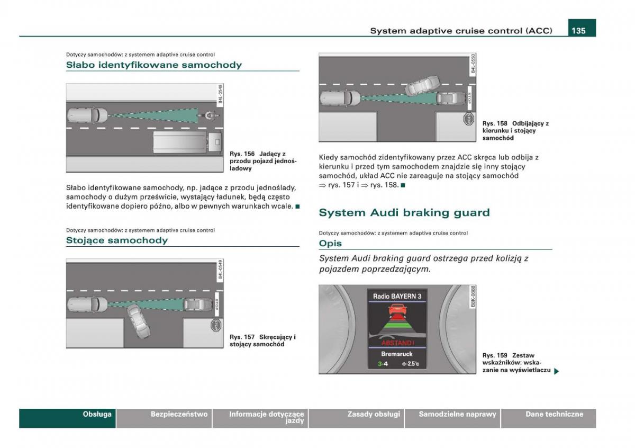Image resolution: width=635 pixels, height=448 pixels.
Task: Open the Bezpieczeństwo section tab
Action: point(164,418)
